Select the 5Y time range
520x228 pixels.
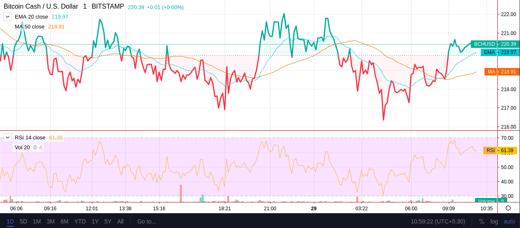pos(108,221)
